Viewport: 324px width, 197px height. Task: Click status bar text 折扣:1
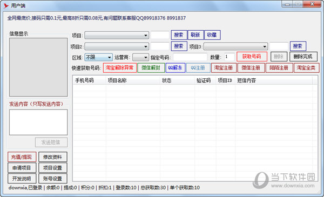(105, 188)
